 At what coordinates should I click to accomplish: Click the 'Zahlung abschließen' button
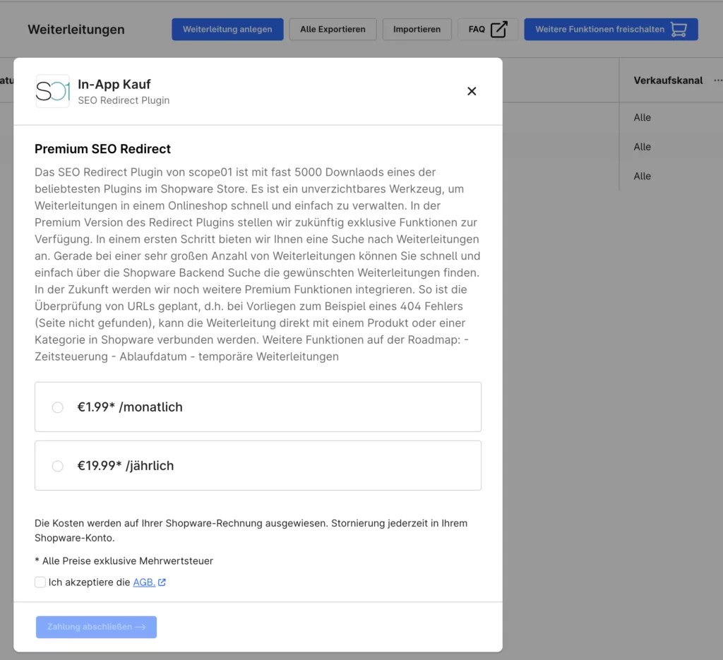click(x=96, y=627)
